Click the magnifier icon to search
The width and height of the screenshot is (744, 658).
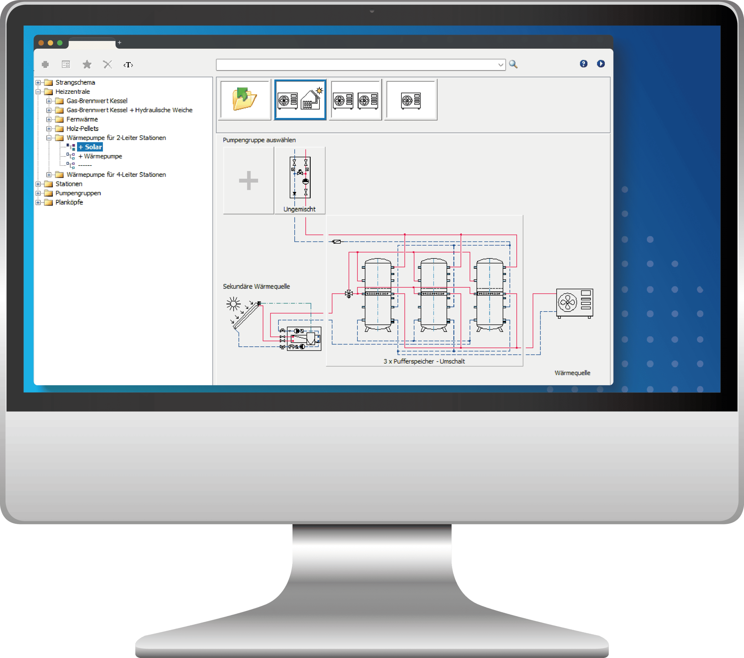click(514, 64)
